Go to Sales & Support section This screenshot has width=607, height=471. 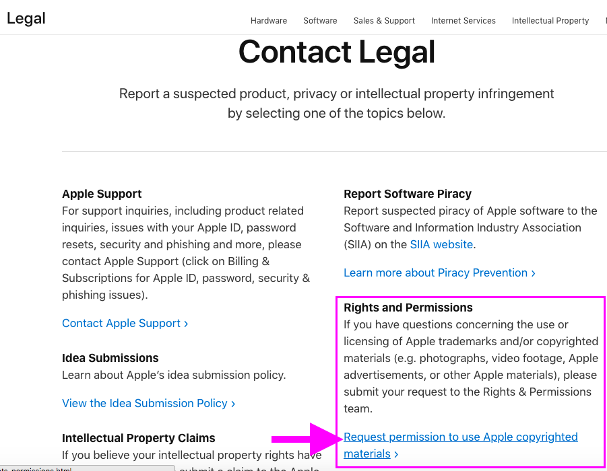[x=384, y=21]
